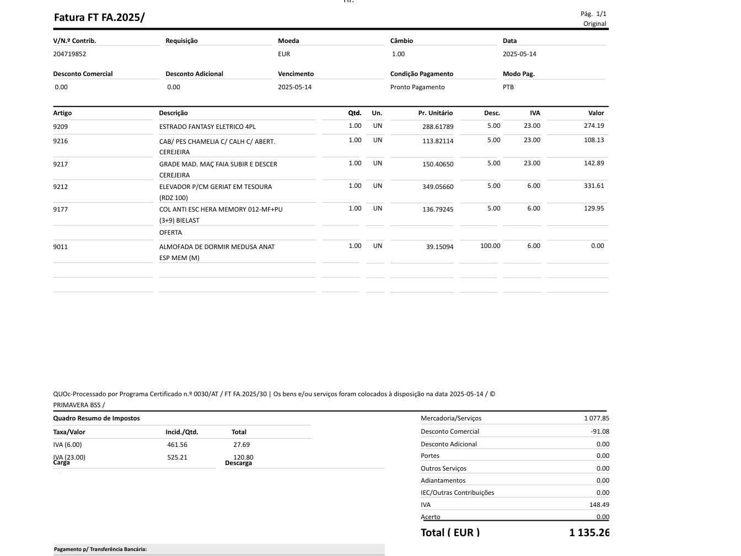Select taxpayer number 204719852
The height and width of the screenshot is (556, 741).
point(69,54)
